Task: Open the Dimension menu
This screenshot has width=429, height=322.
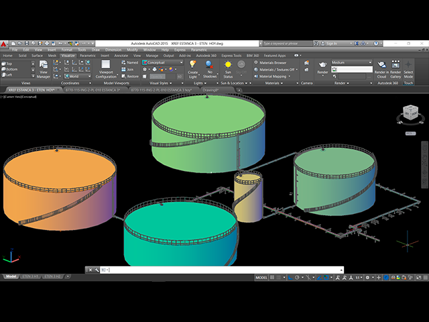Action: [113, 50]
